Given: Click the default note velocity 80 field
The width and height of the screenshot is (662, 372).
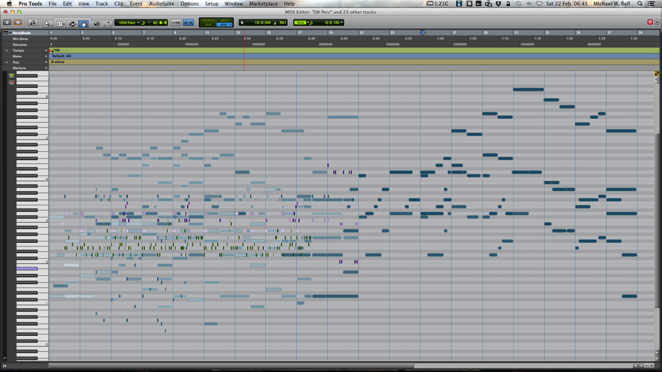Looking at the screenshot, I should (x=155, y=23).
